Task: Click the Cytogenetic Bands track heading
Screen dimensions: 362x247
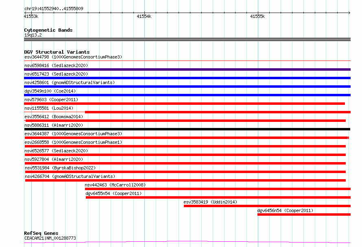Action: (48, 30)
